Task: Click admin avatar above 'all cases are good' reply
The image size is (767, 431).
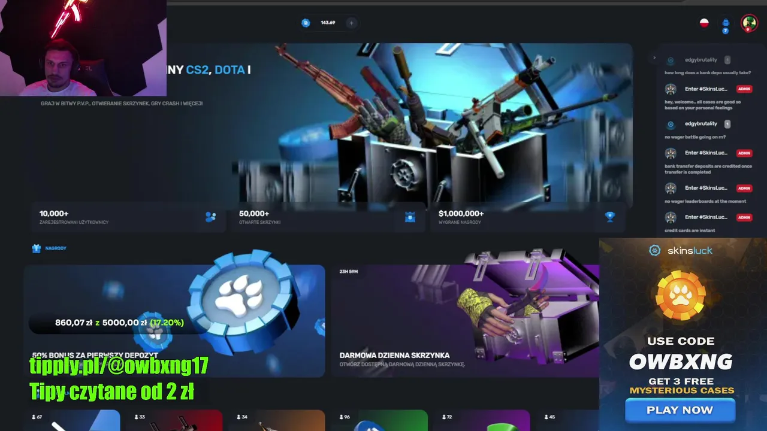Action: (x=671, y=89)
